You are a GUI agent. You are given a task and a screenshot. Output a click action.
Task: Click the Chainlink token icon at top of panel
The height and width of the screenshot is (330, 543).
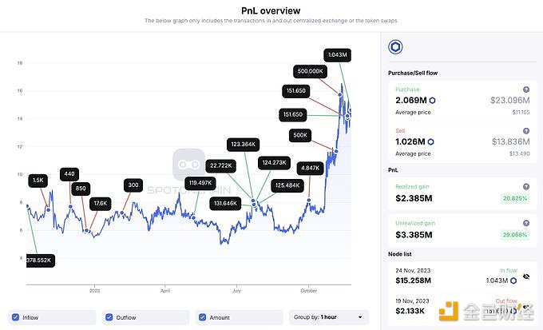395,47
